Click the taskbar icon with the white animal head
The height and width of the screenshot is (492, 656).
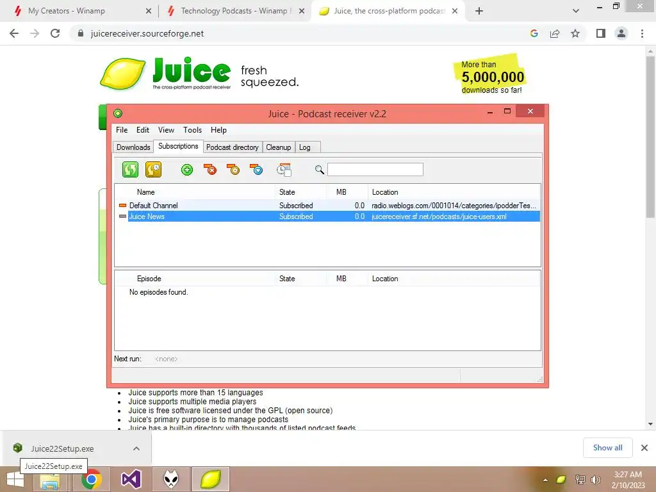pyautogui.click(x=170, y=479)
